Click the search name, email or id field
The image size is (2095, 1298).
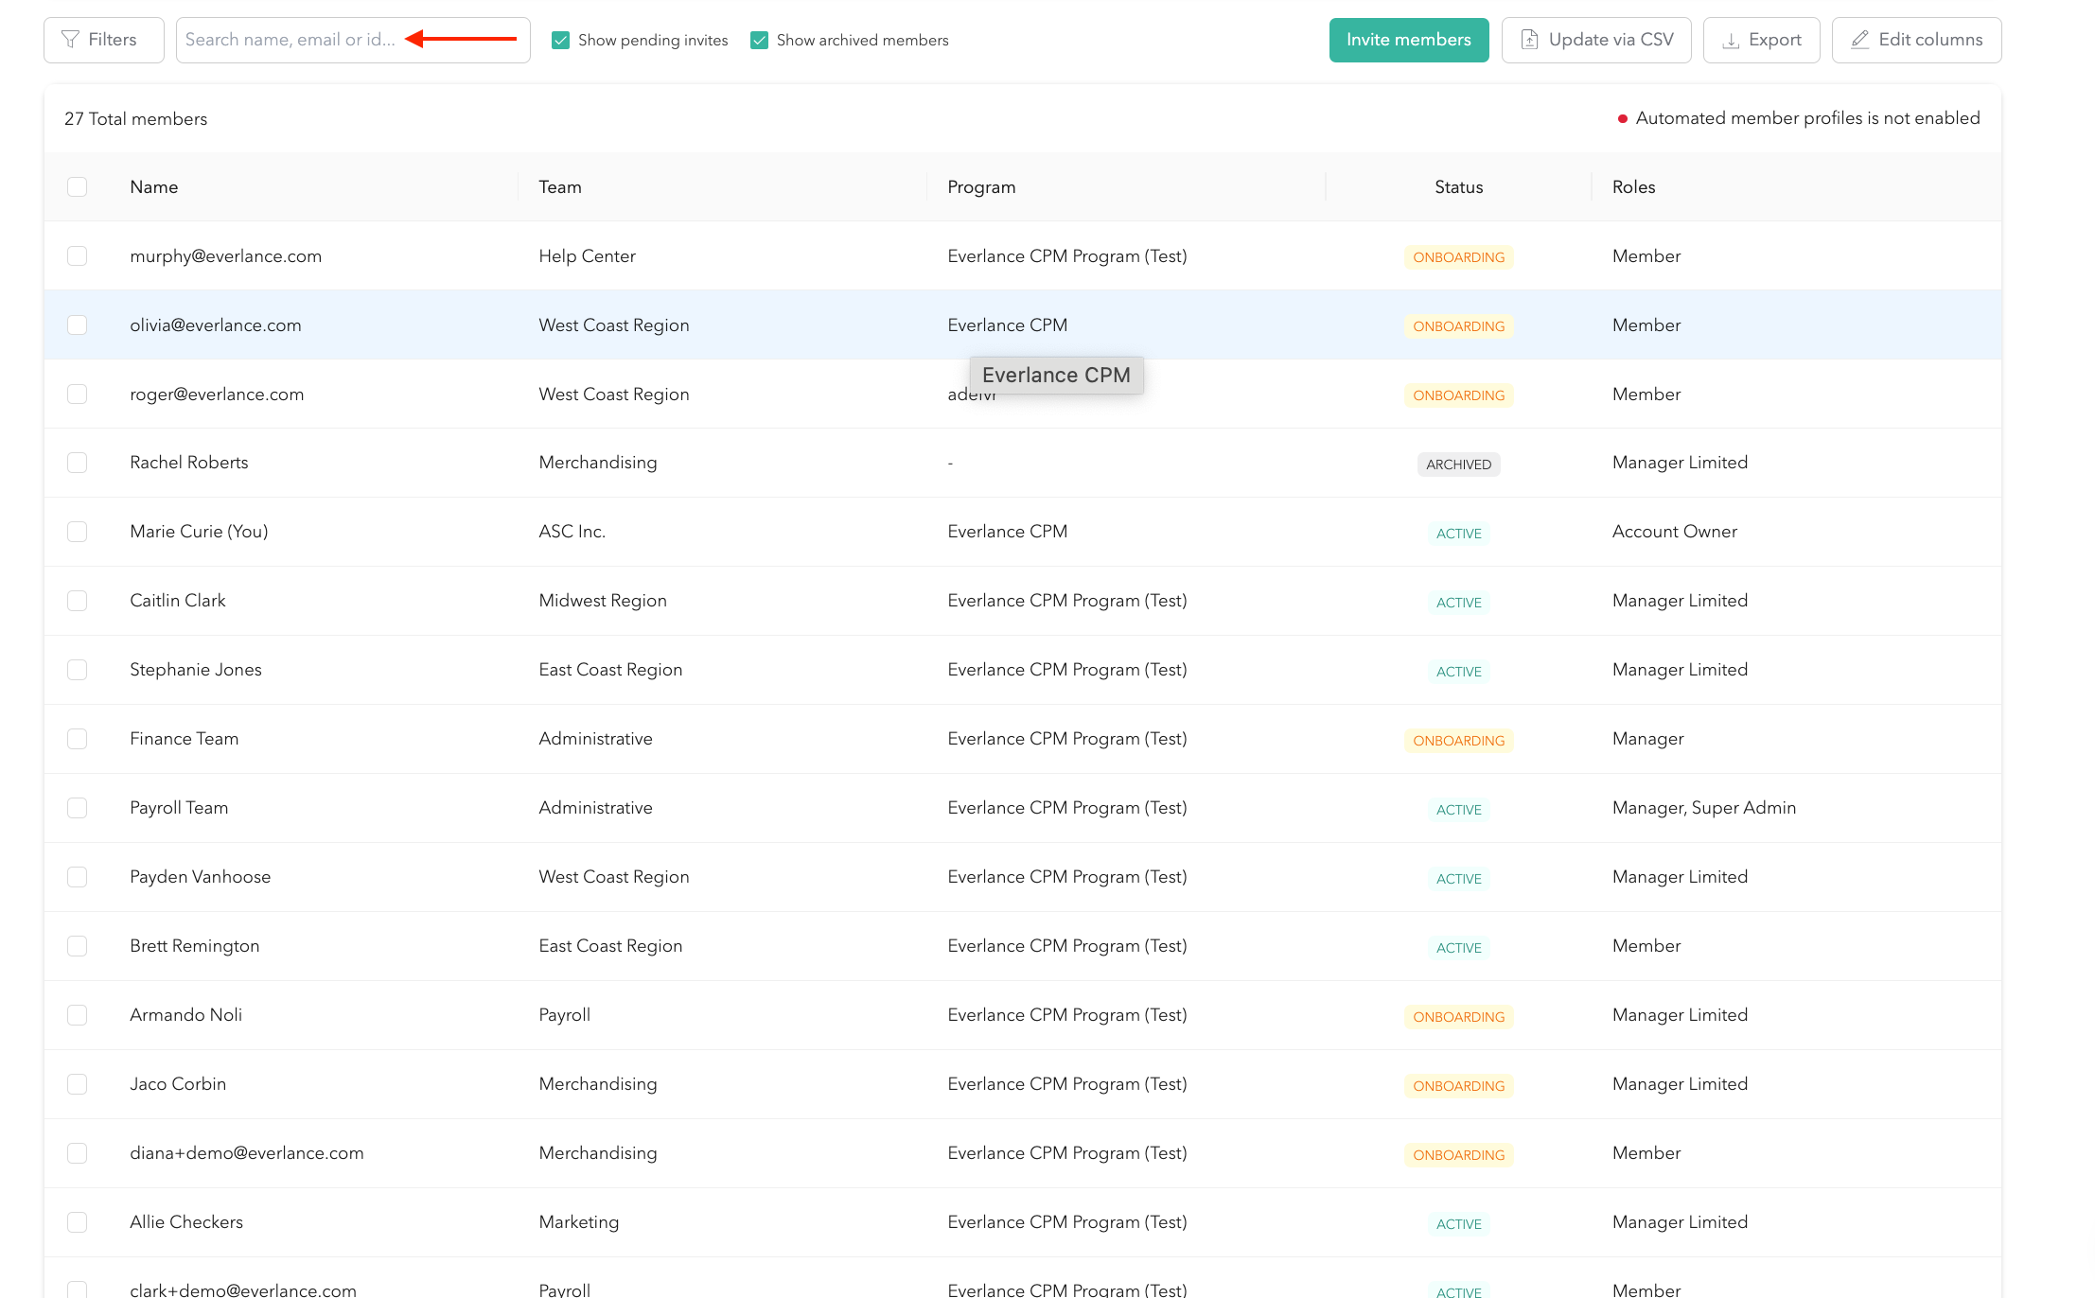pos(290,40)
